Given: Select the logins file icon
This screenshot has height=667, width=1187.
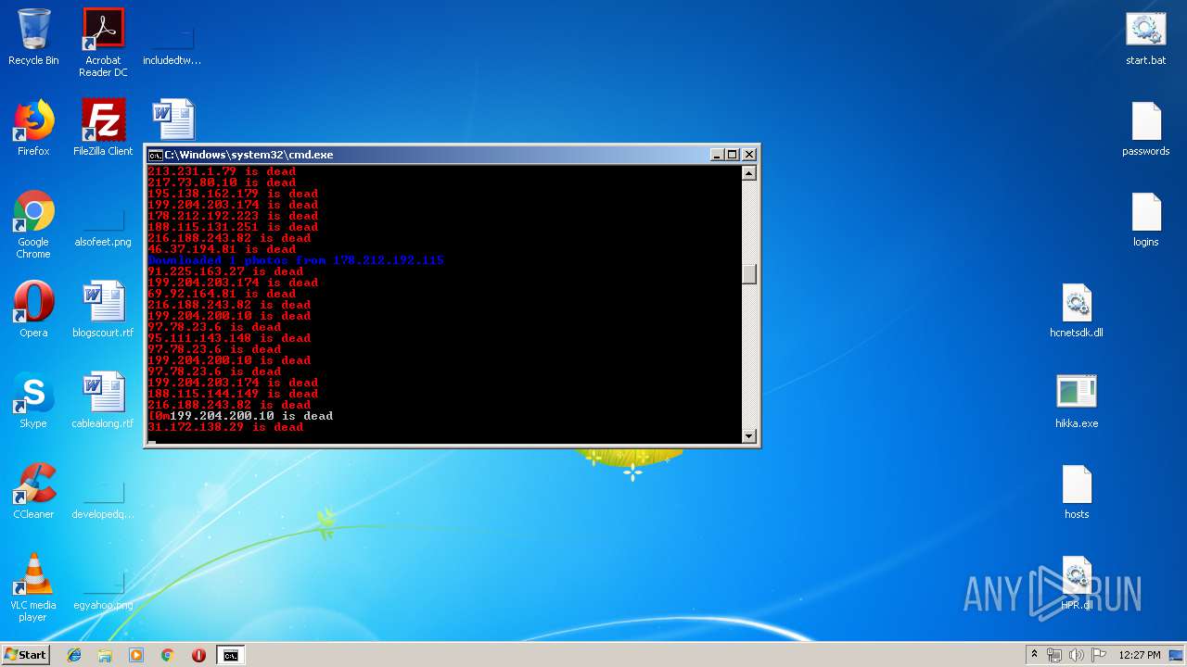Looking at the screenshot, I should click(1145, 220).
